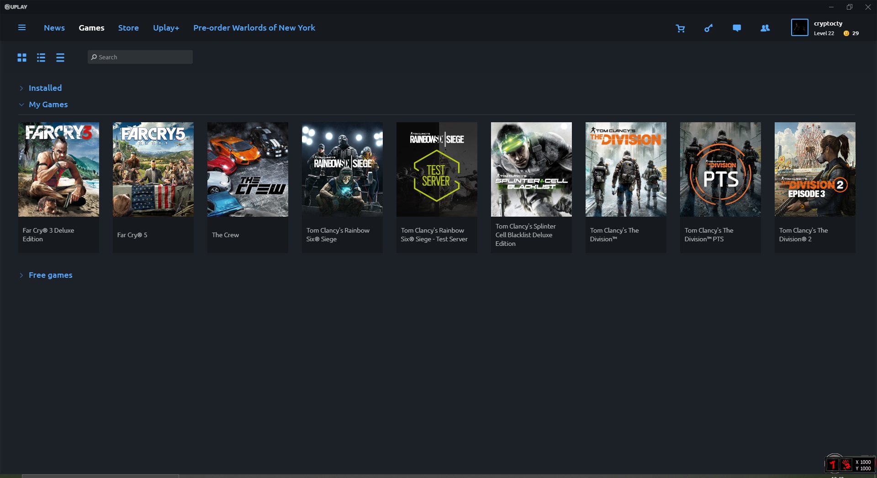Switch to detailed list view
This screenshot has width=877, height=478.
(41, 57)
